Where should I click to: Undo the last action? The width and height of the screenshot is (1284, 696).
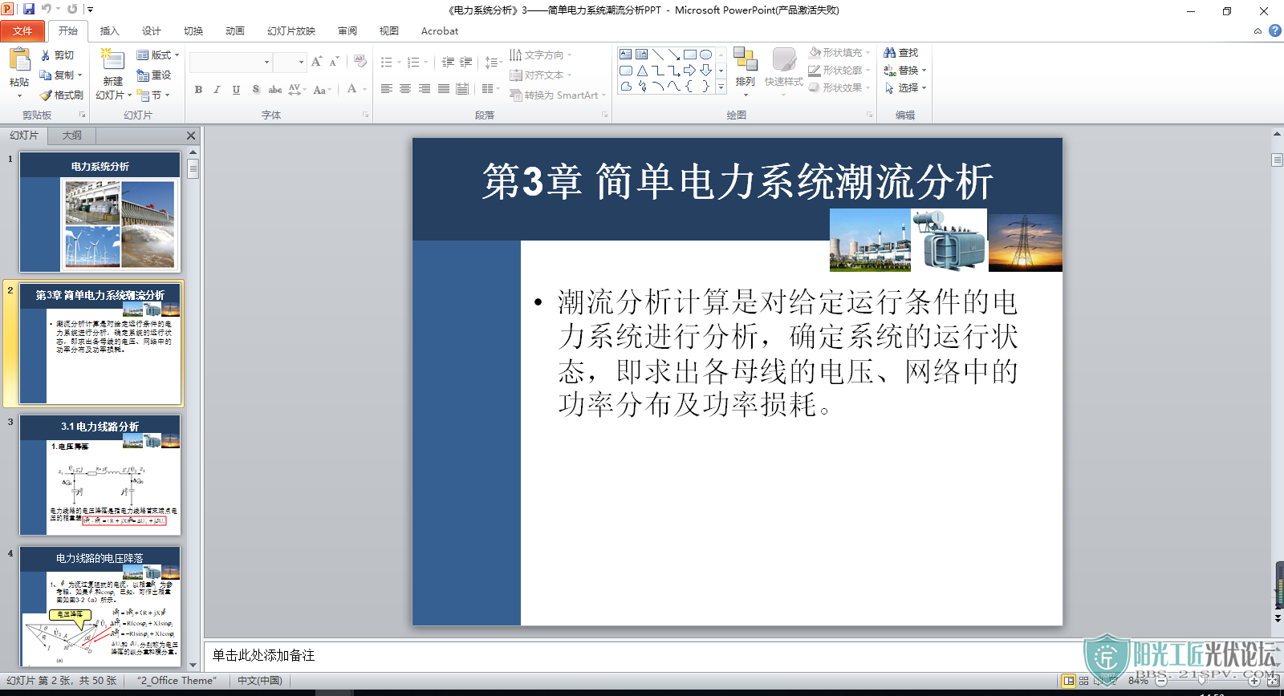point(47,9)
